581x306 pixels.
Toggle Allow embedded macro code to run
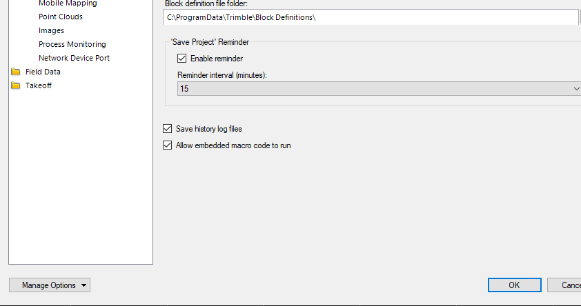(x=167, y=145)
